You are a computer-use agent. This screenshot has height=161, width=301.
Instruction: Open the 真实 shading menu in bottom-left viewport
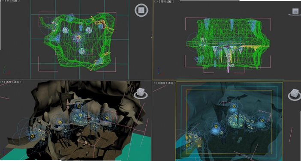pos(17,82)
